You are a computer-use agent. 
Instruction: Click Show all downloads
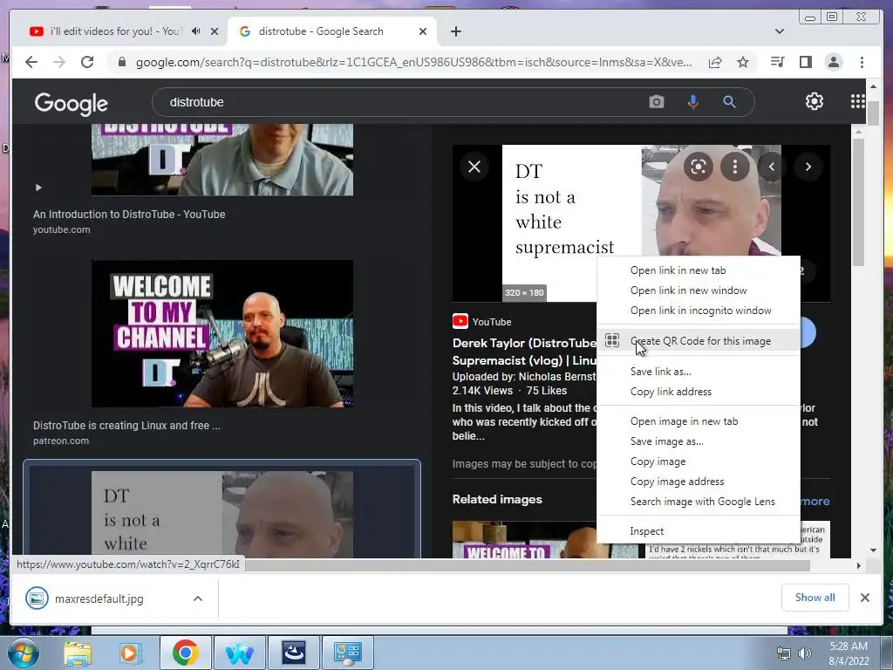[x=815, y=598]
